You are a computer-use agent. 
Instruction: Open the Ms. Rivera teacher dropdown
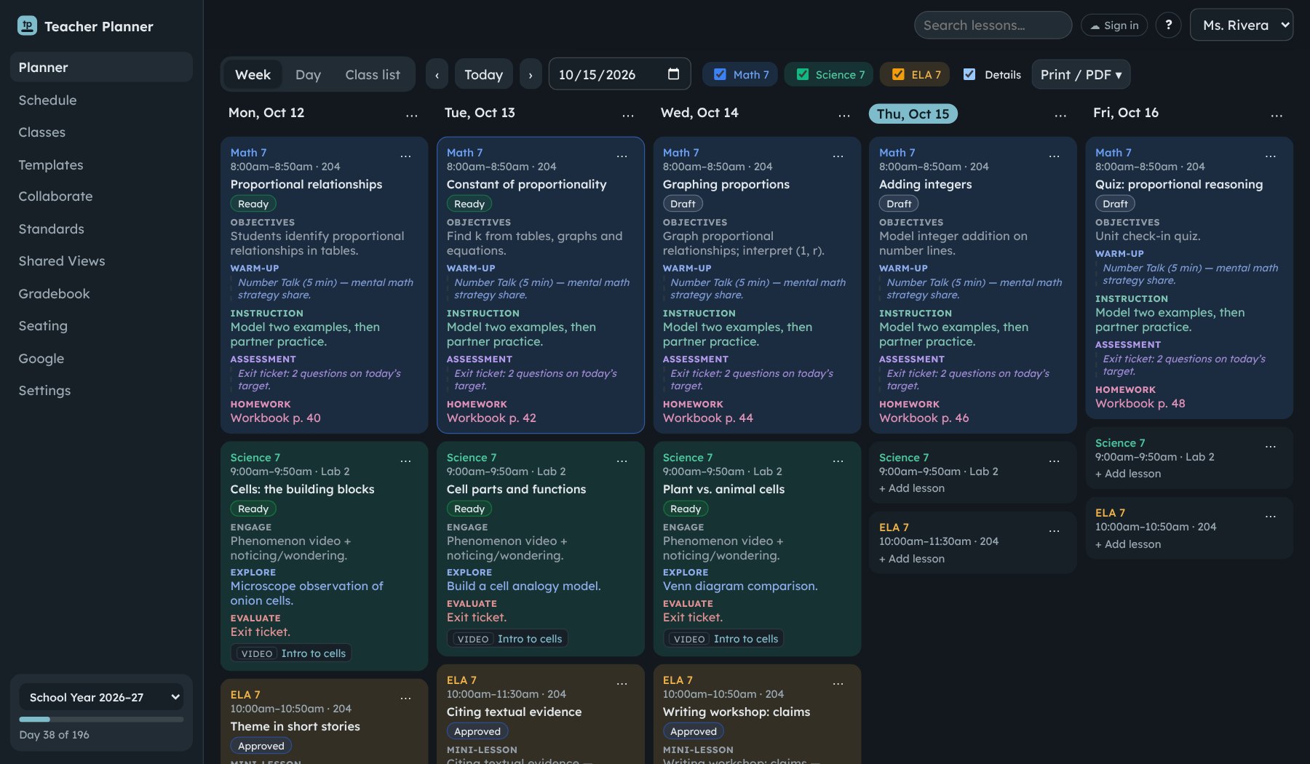1241,25
